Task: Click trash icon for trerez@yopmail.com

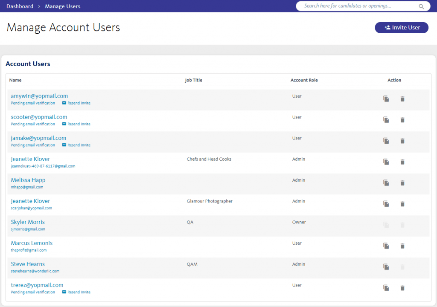Action: coord(402,288)
